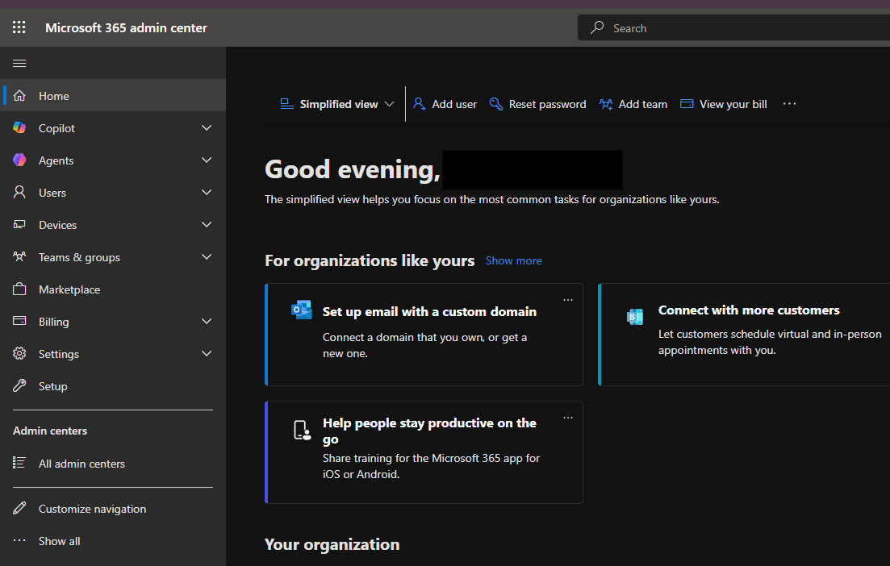The width and height of the screenshot is (890, 566).
Task: Open the app launcher waffle icon
Action: click(x=19, y=27)
